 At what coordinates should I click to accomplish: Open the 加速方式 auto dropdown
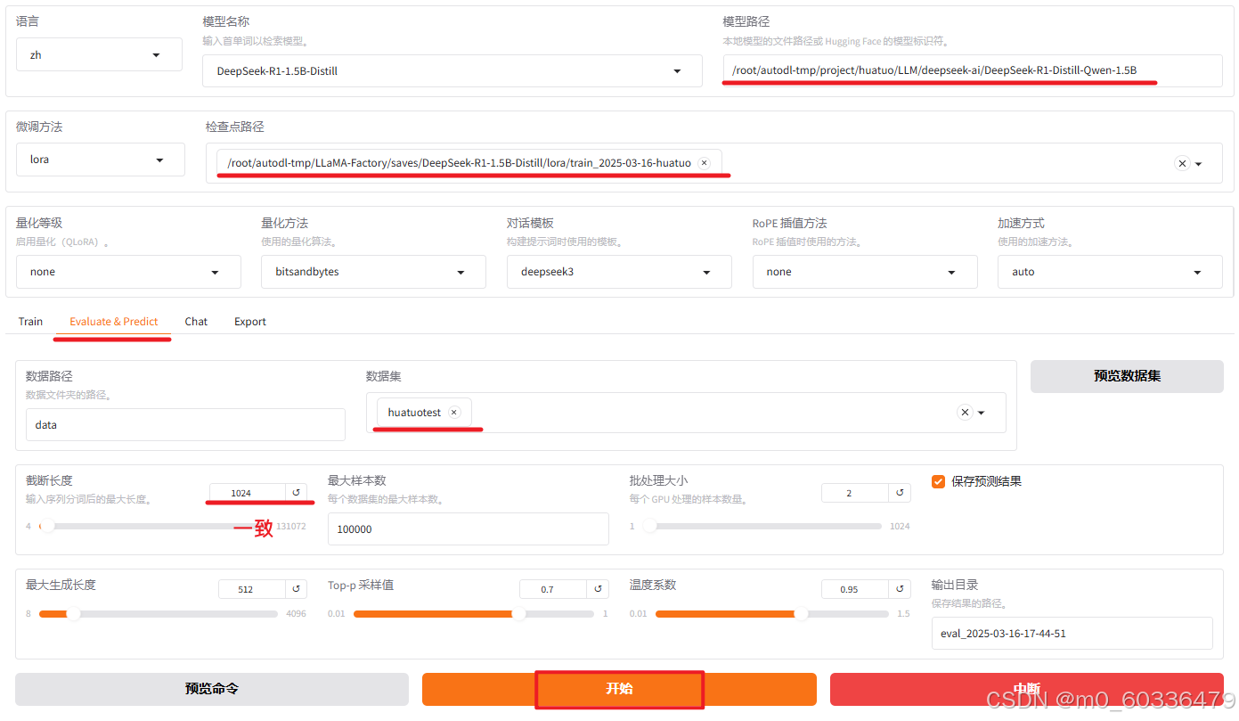point(1110,272)
